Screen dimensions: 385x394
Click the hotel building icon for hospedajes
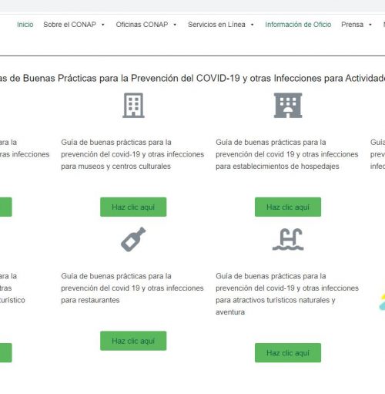tap(288, 106)
